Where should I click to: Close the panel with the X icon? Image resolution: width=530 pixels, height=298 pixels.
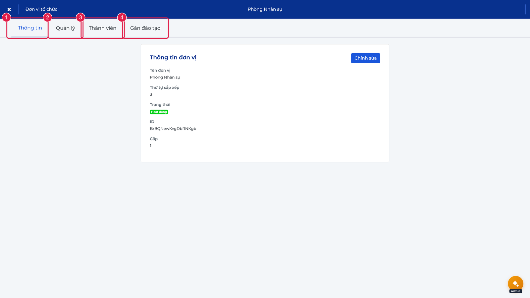(x=9, y=9)
